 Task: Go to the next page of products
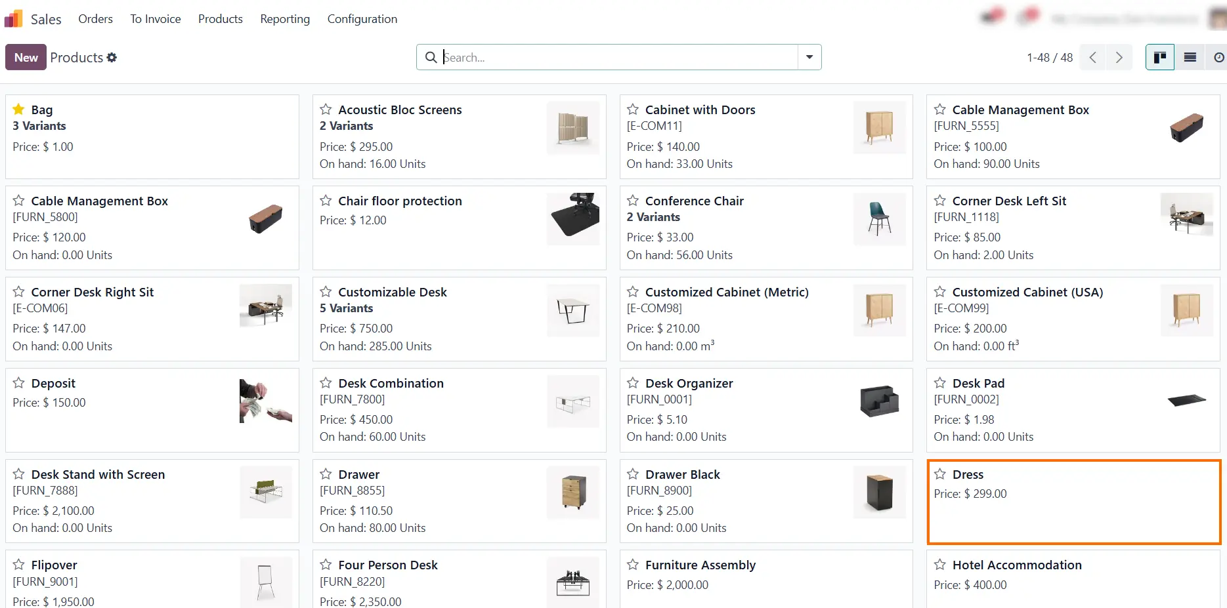coord(1119,57)
